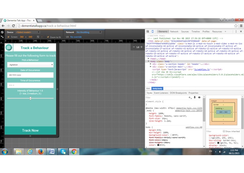Adjust the Intensity of Behaviour slider
Screen dimensions: 244x173
click(30, 98)
